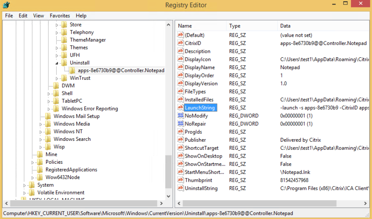Click the CitrixID string value icon

pos(180,43)
